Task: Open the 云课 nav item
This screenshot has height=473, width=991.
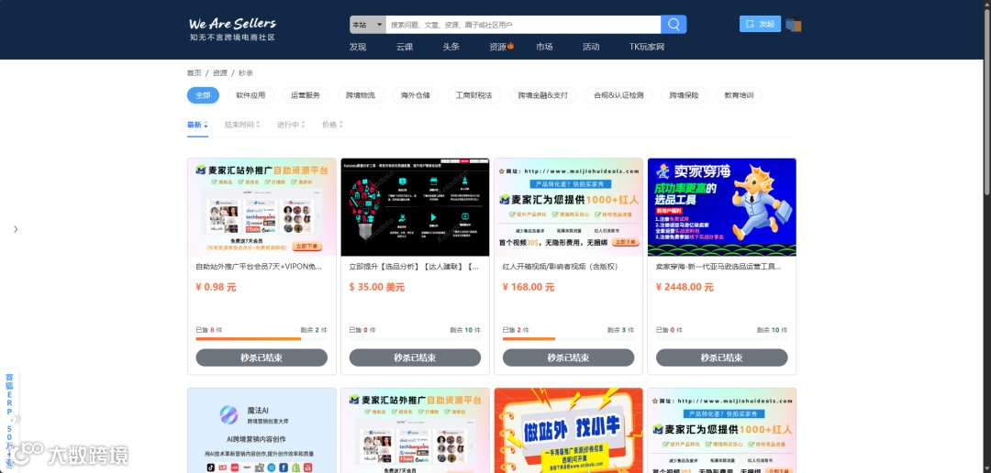Action: (x=405, y=47)
